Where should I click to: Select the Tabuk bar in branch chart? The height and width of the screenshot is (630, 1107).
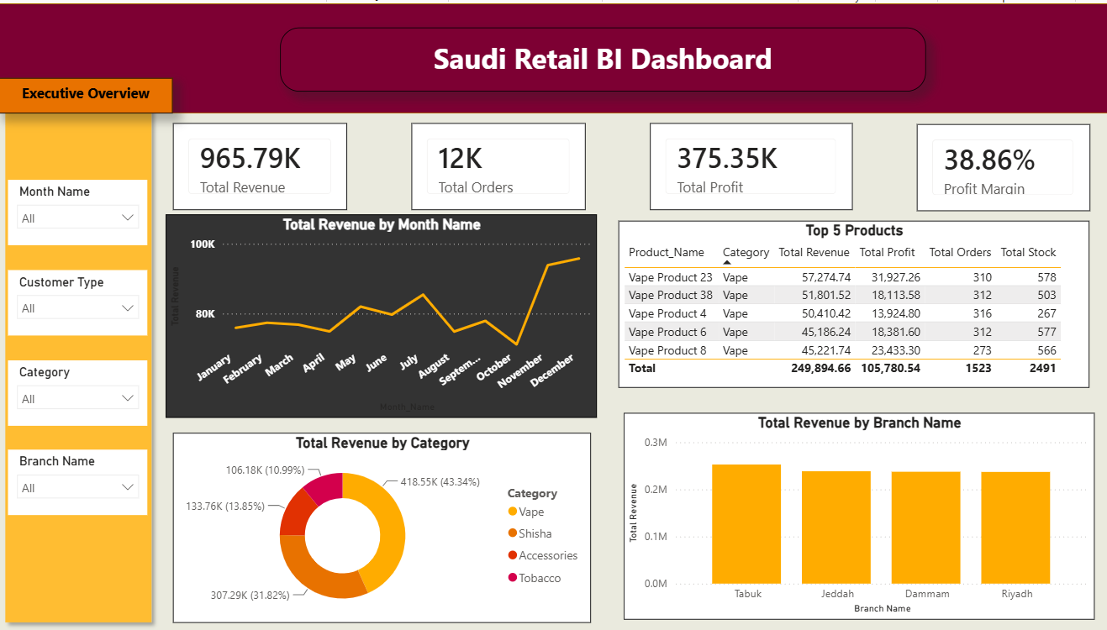[746, 524]
